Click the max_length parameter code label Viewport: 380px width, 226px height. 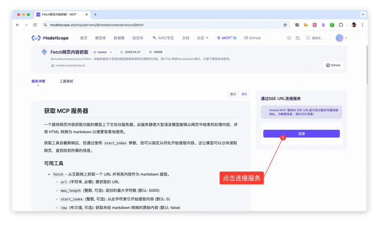click(x=71, y=190)
